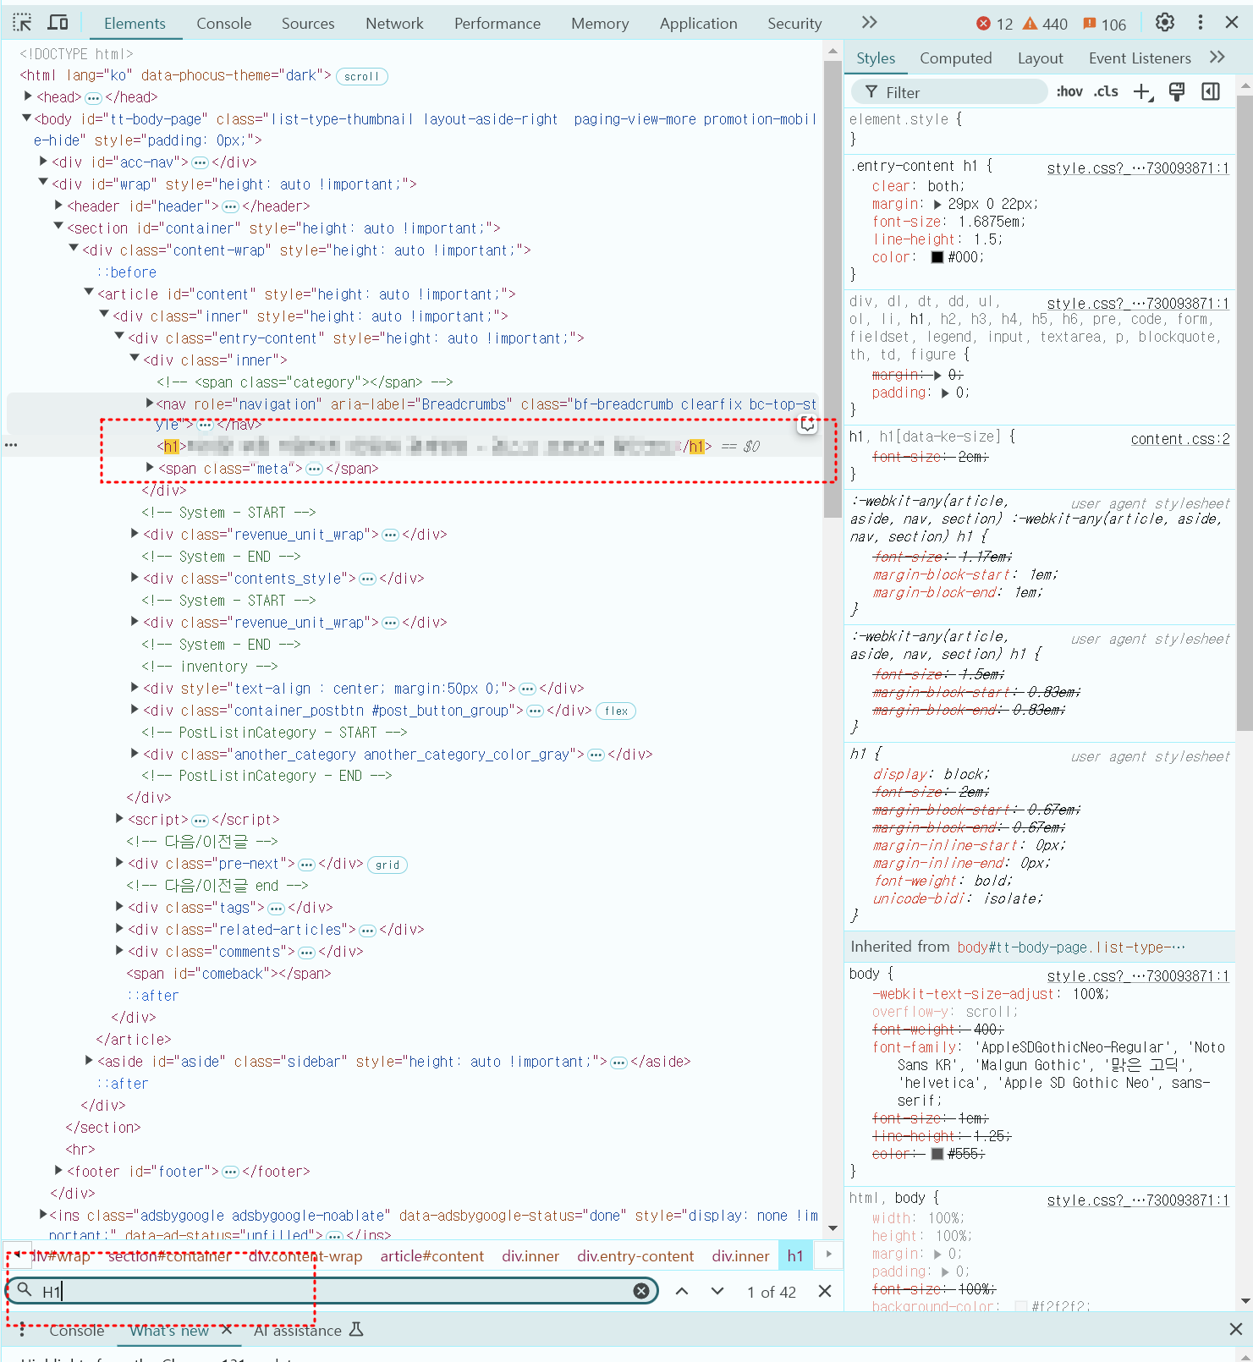Open style.css link for body rule

tap(1138, 976)
